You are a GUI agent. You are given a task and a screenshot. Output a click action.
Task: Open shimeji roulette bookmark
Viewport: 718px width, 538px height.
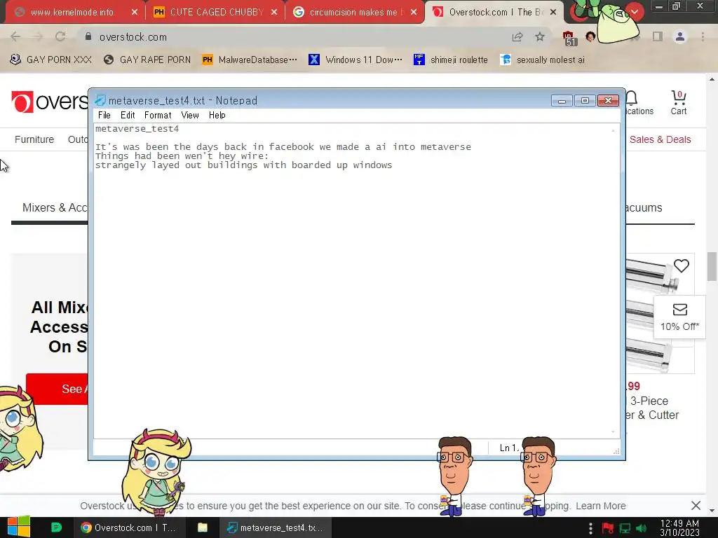pyautogui.click(x=451, y=60)
